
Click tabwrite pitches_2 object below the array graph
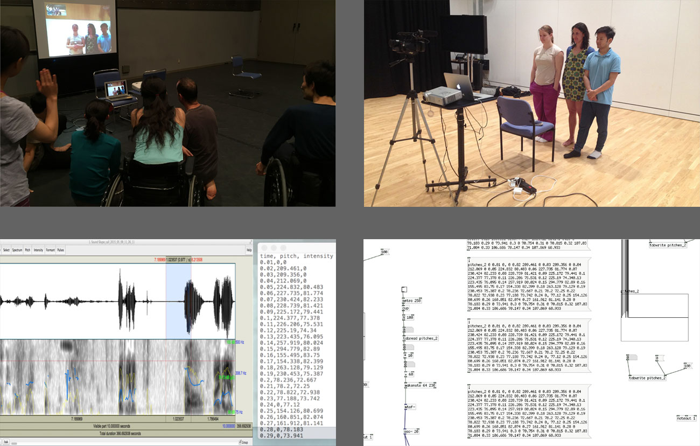[x=647, y=378]
